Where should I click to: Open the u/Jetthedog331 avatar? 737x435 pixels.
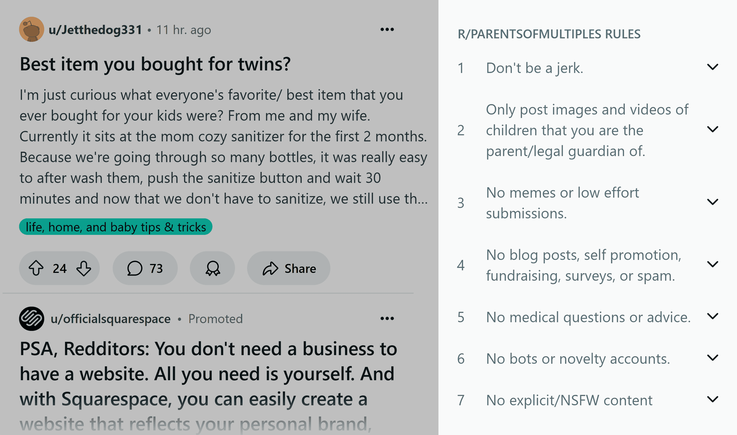pos(32,29)
